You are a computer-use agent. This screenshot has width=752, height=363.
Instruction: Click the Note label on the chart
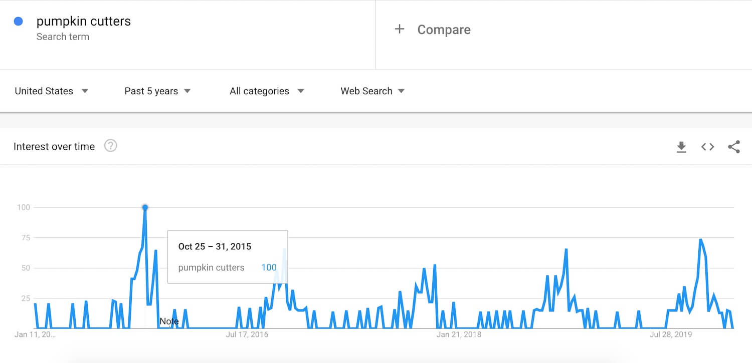[x=169, y=321]
